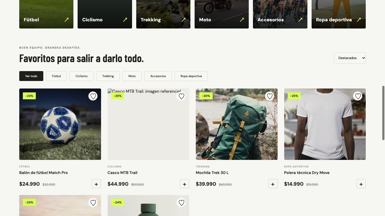385x216 pixels.
Task: Filter products by Ropa deportiva chip
Action: 191,76
